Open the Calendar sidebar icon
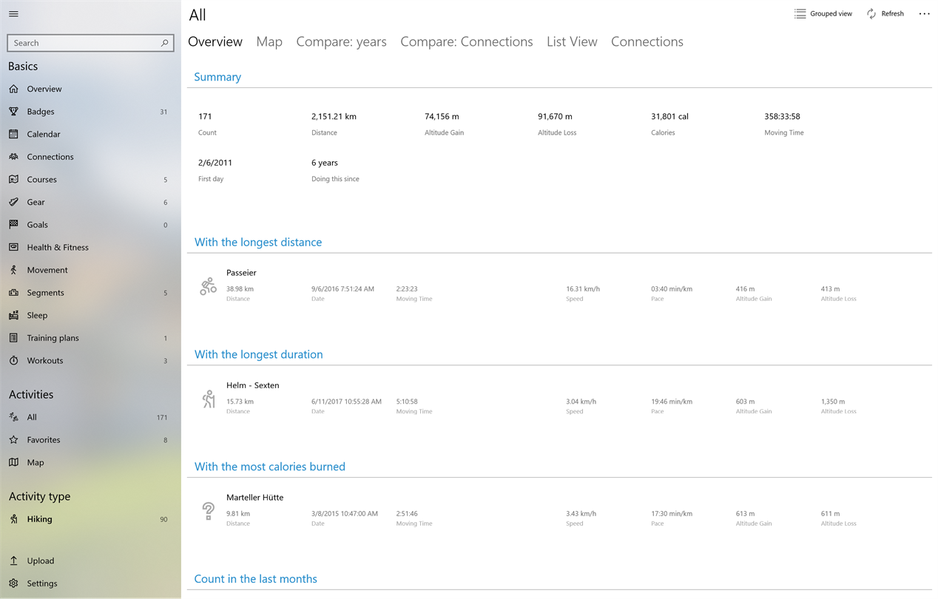The image size is (938, 599). point(13,134)
